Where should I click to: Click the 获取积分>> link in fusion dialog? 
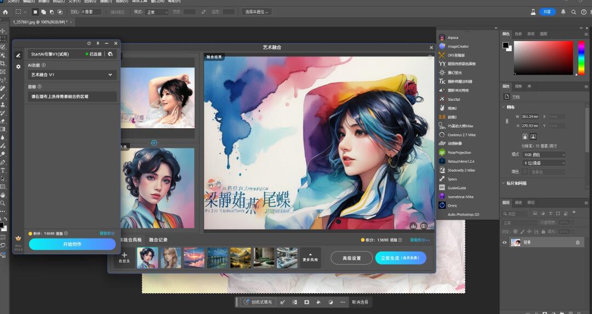pyautogui.click(x=420, y=240)
